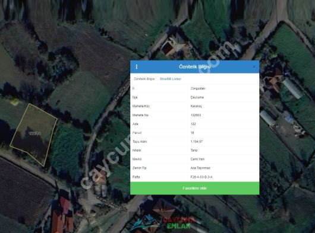This screenshot has width=315, height=233.
Task: Select the Öznitelik Bilgisi tab
Action: [x=144, y=79]
